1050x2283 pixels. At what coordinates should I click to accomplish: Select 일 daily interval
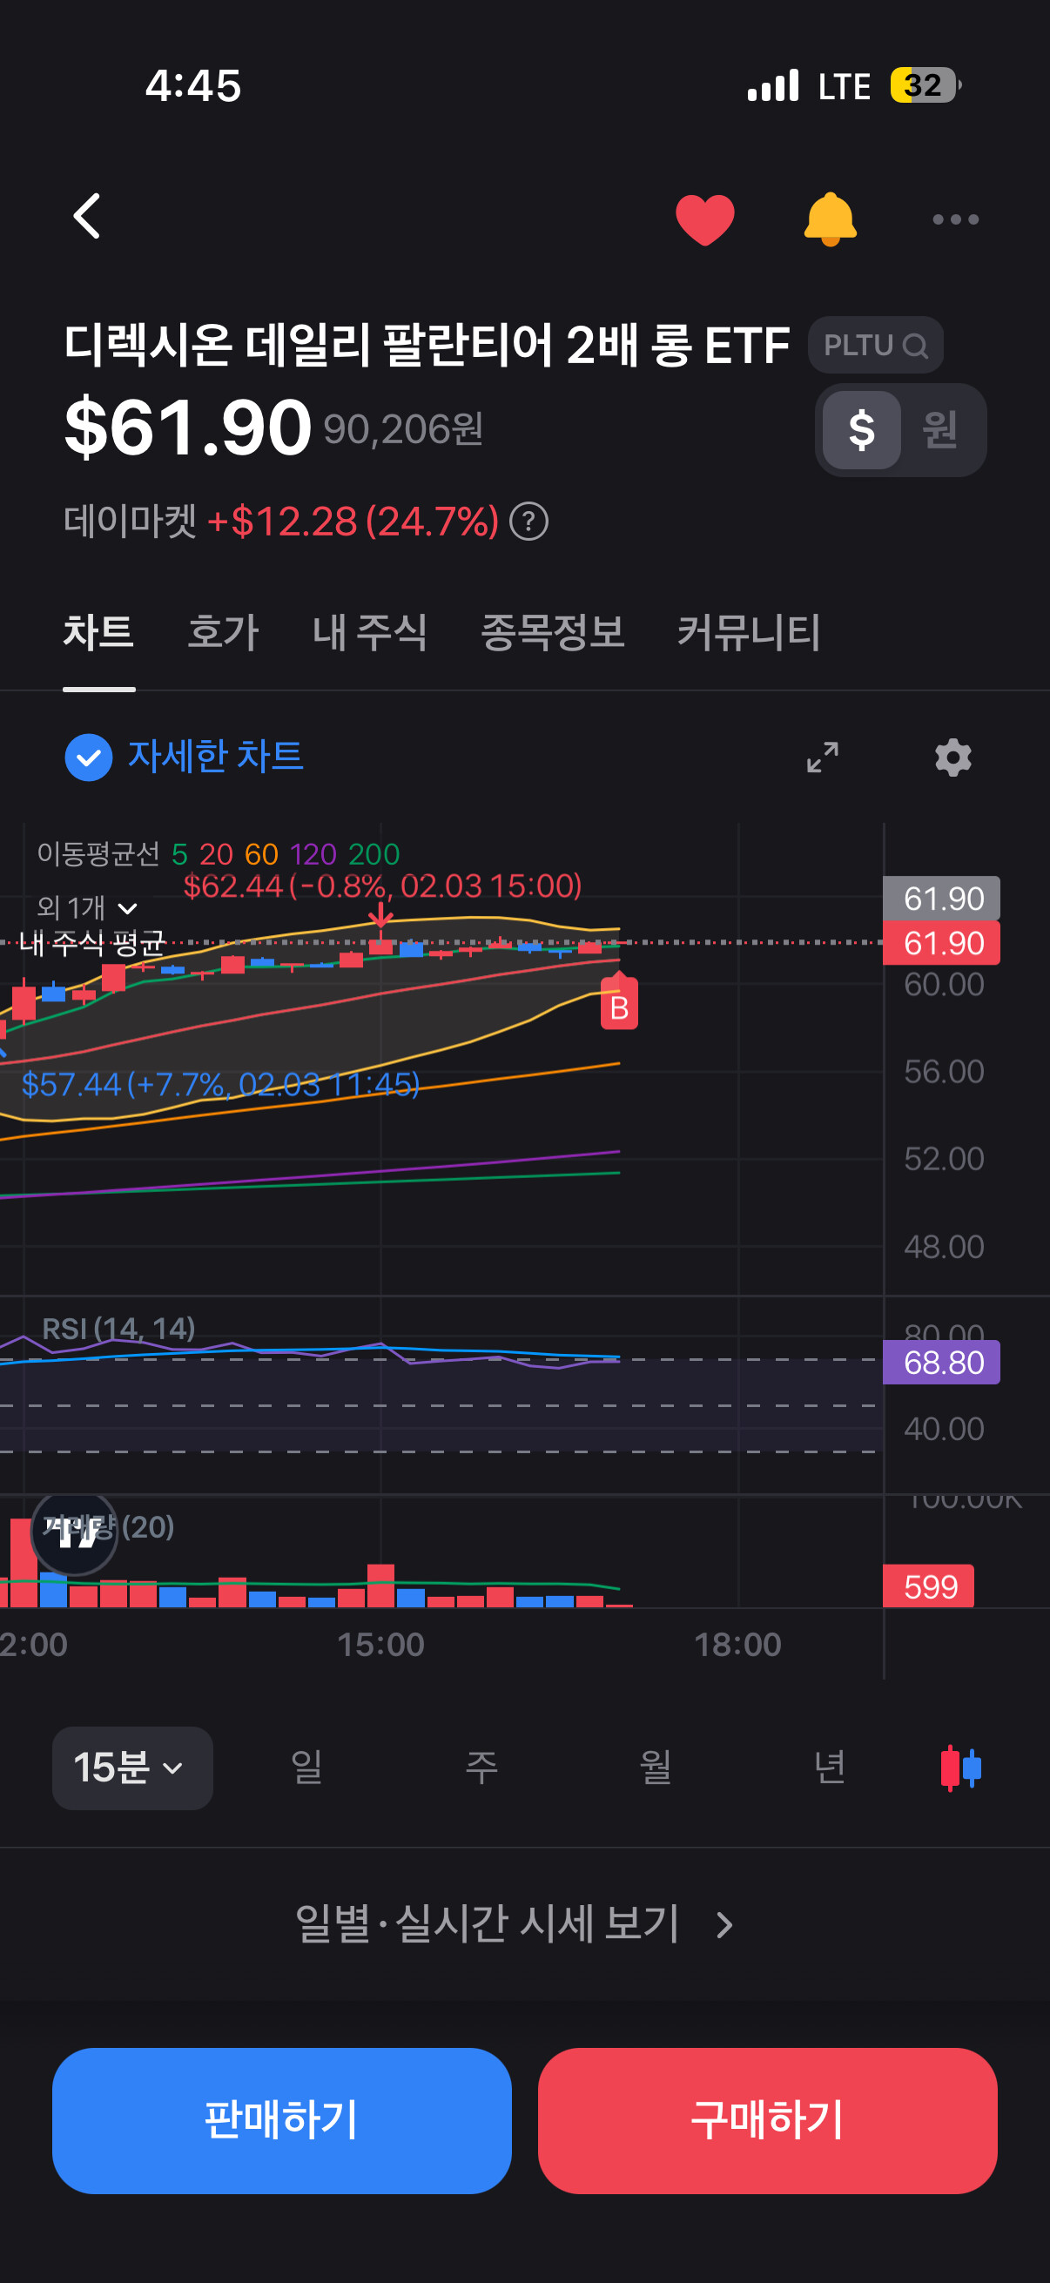click(x=306, y=1768)
